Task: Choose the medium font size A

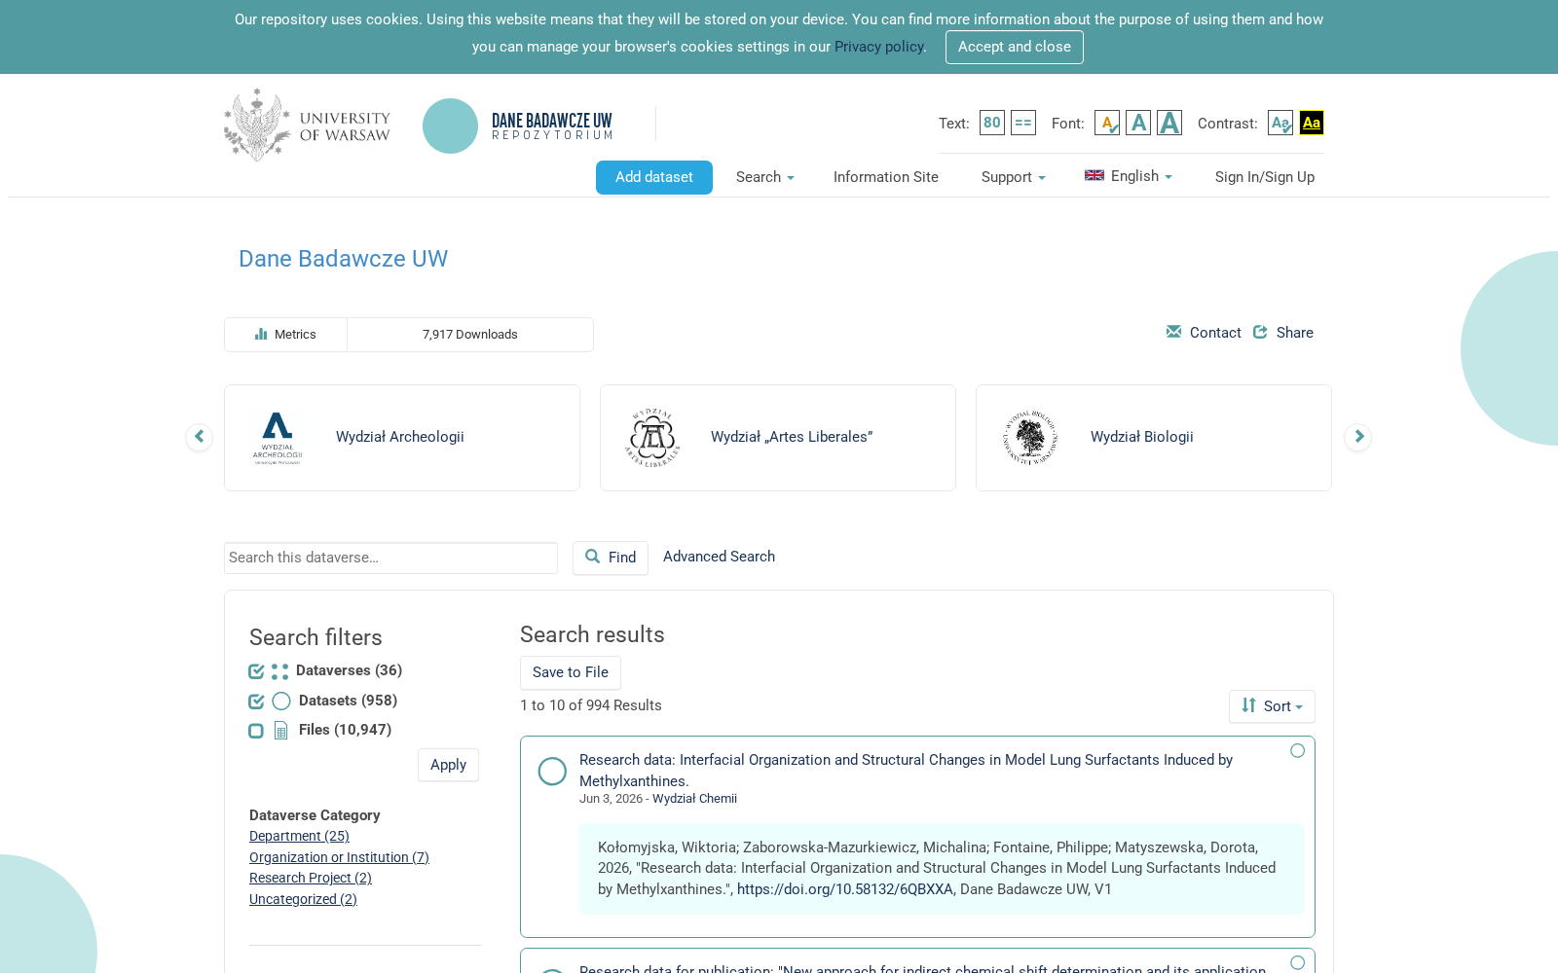Action: coord(1138,123)
